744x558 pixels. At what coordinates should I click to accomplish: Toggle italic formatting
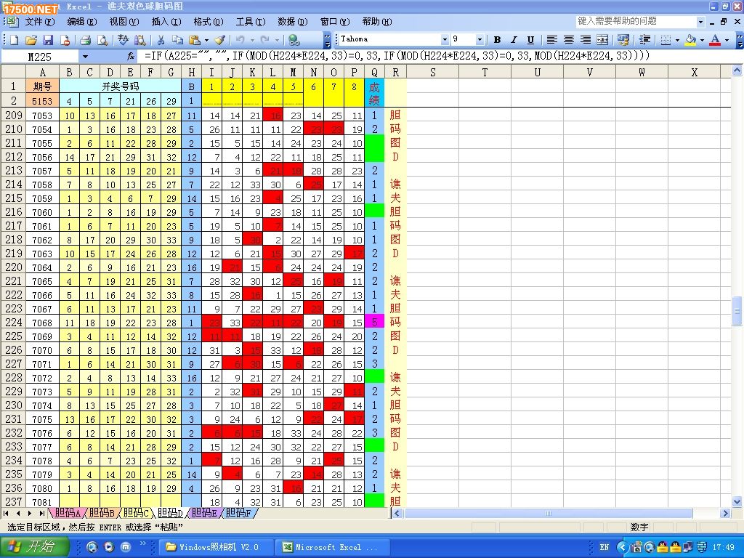point(514,40)
